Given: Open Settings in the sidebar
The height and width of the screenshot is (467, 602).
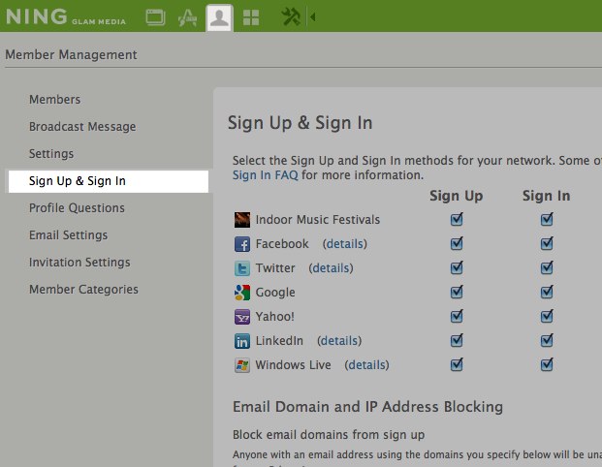Looking at the screenshot, I should 51,154.
